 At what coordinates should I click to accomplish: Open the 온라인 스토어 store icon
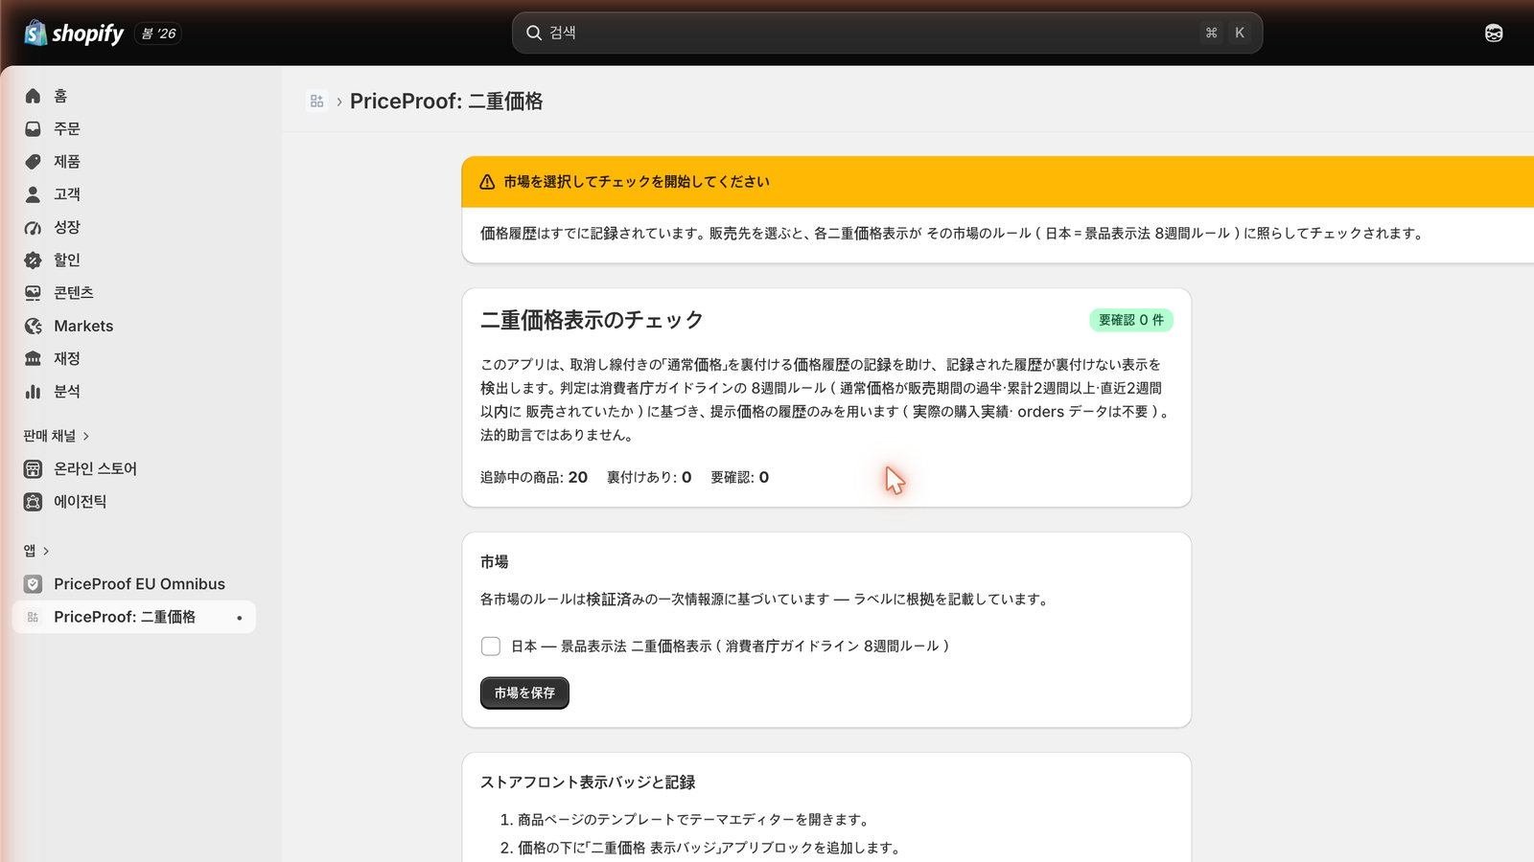[x=33, y=468]
